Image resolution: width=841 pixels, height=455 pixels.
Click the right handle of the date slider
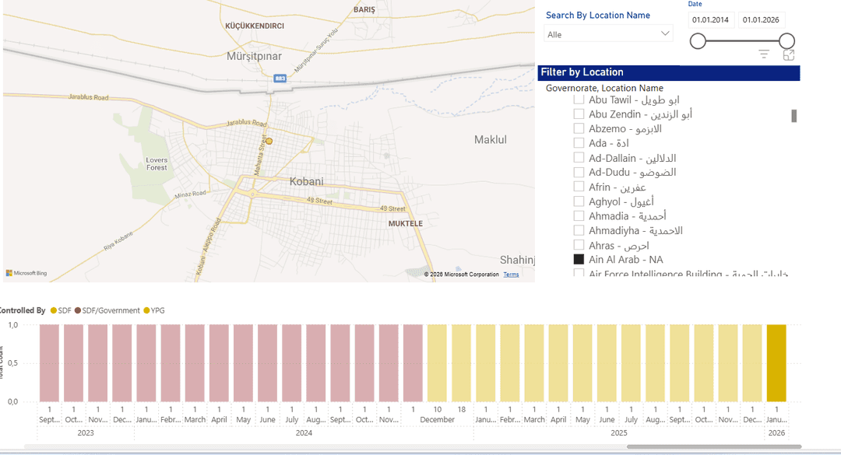coord(786,41)
